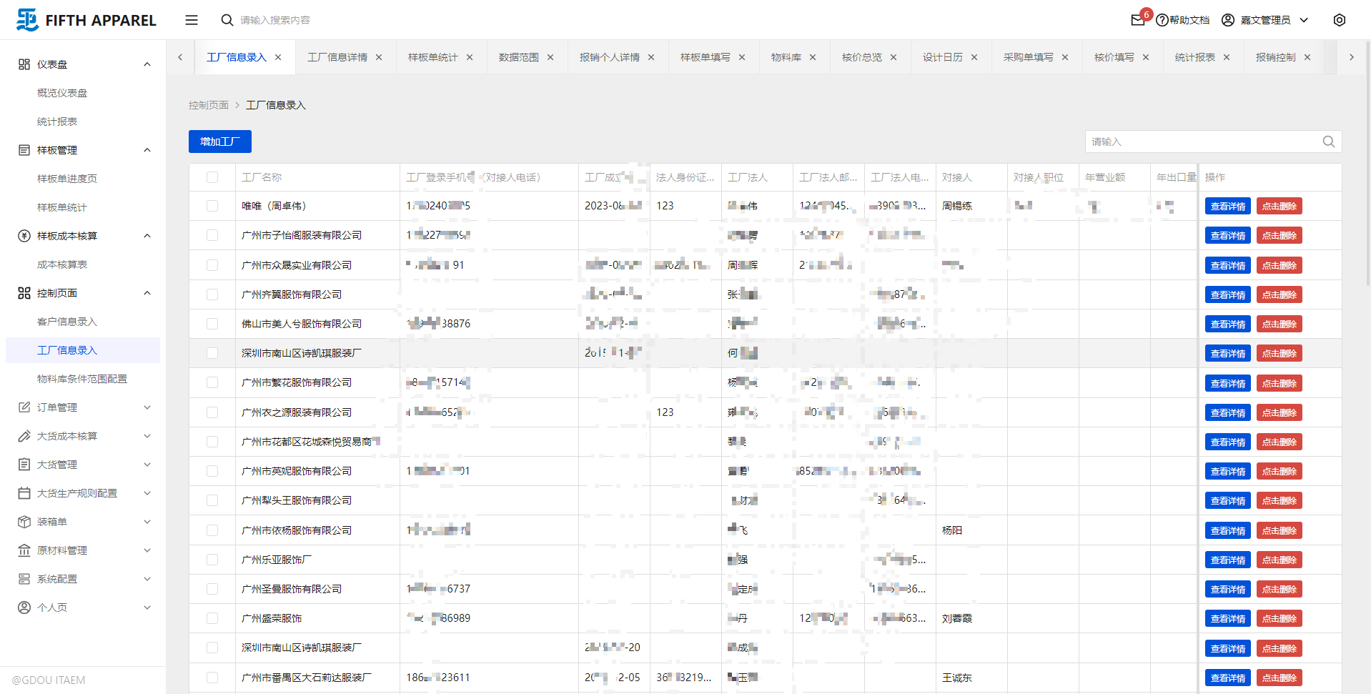Close the 数据范围 tab
Screen dimensions: 1371x694
(x=550, y=57)
